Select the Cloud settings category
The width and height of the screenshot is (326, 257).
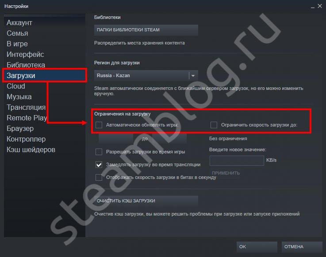(x=16, y=86)
